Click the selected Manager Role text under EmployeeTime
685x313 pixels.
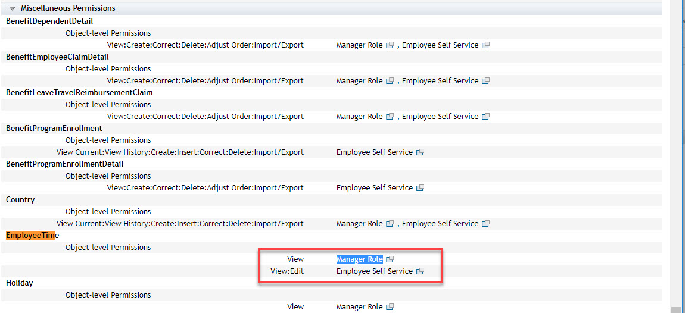360,259
